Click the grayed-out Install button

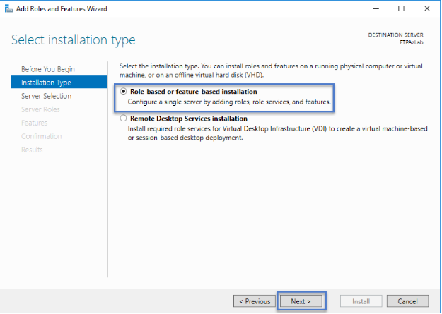[x=361, y=301]
